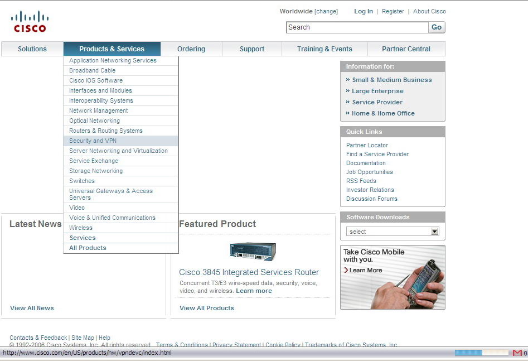Open RSS Feeds quick link
Screen dimensions: 528x361
coord(361,181)
